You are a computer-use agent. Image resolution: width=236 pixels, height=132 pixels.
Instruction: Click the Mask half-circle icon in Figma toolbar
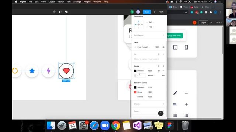click(x=60, y=12)
